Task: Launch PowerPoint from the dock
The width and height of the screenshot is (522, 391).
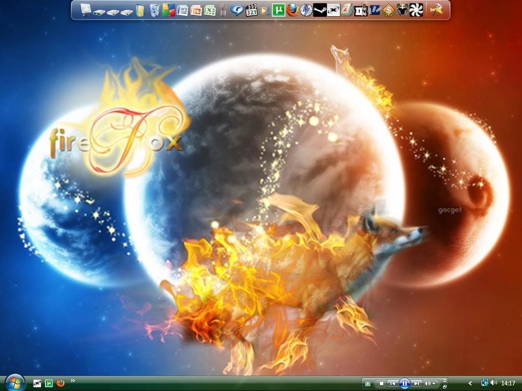Action: coord(196,10)
